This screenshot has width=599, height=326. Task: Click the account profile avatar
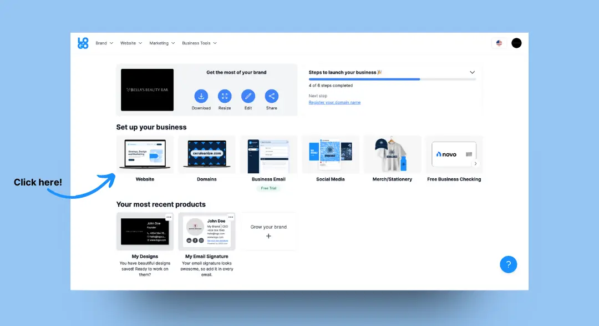[516, 43]
